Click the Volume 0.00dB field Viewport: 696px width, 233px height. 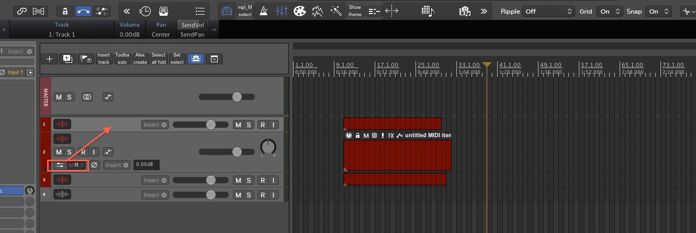click(129, 30)
